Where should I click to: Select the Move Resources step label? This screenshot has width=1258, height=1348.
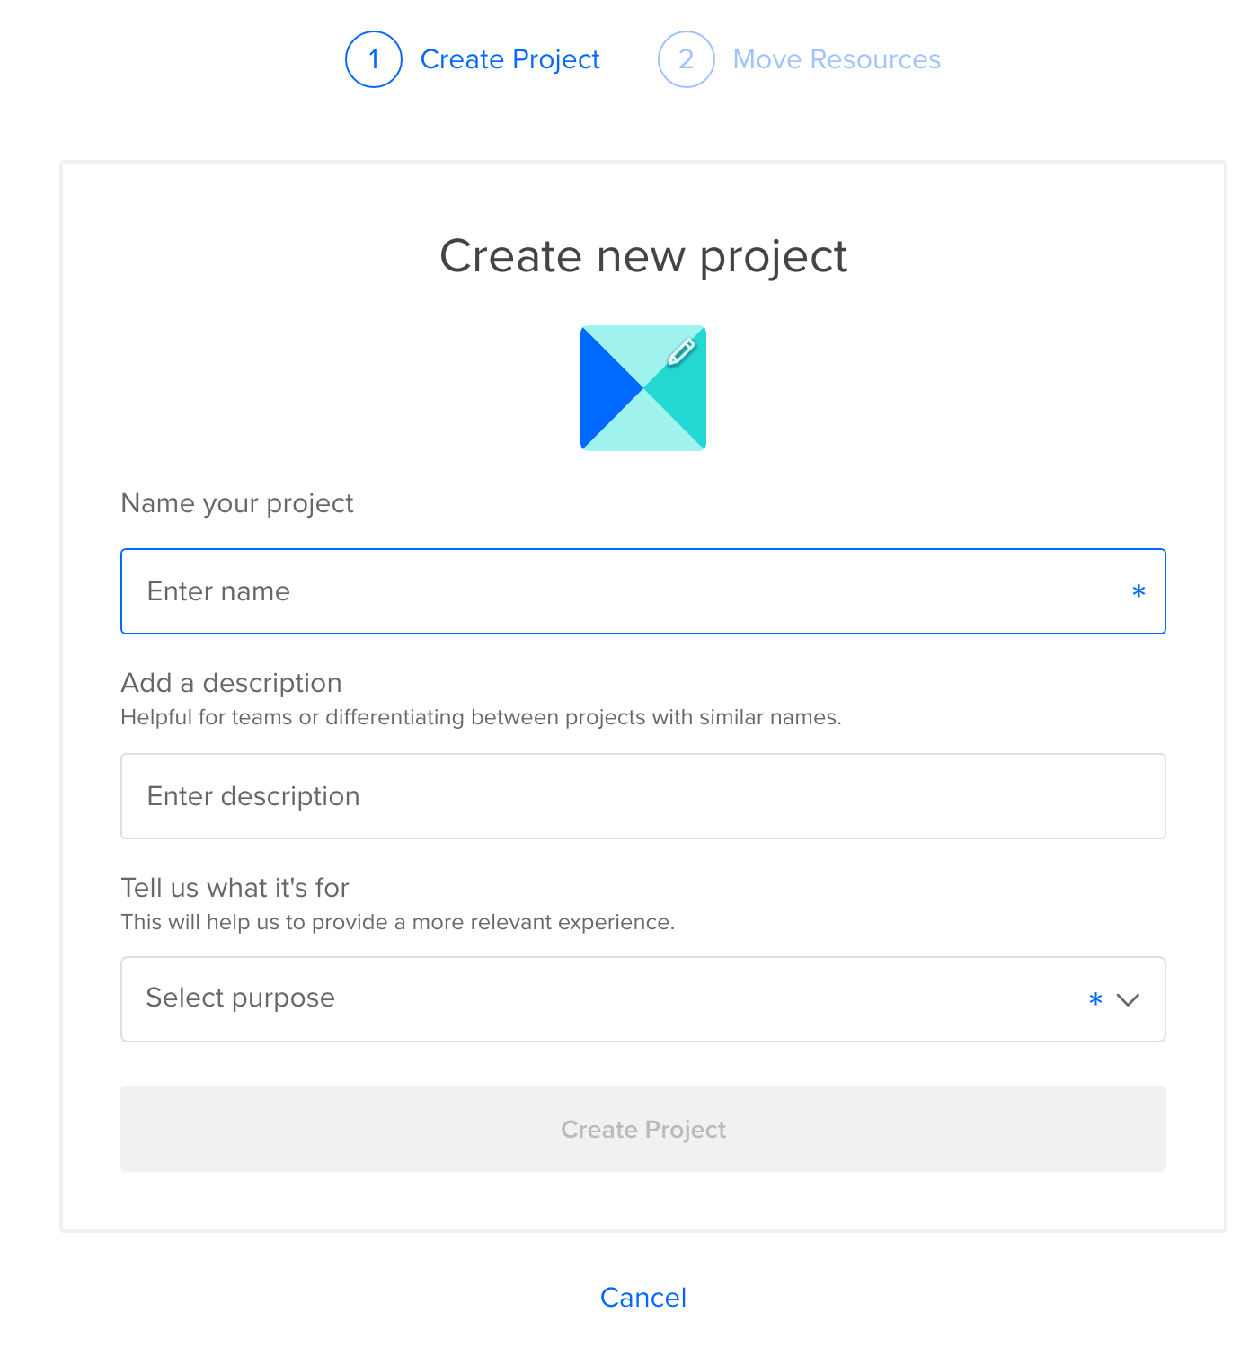tap(837, 59)
